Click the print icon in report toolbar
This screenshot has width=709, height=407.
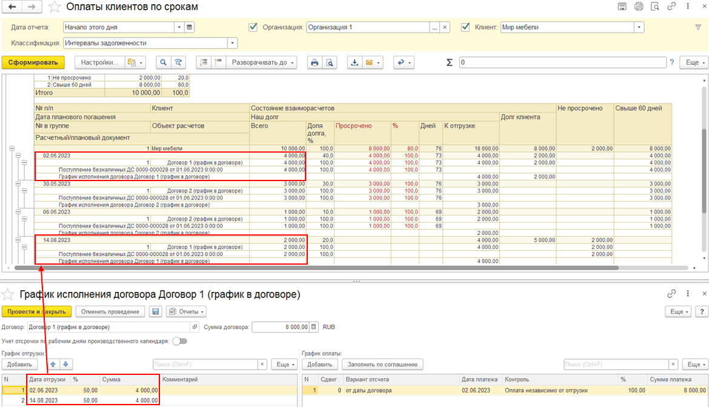pyautogui.click(x=314, y=62)
